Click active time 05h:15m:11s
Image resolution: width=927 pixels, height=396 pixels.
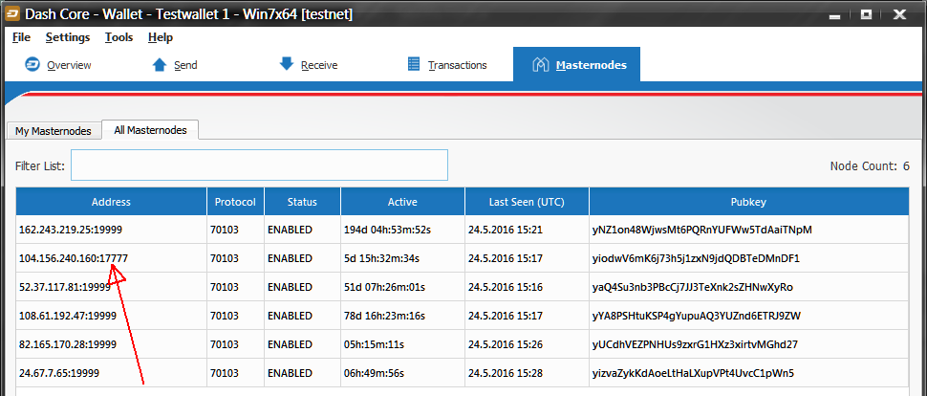click(x=374, y=344)
